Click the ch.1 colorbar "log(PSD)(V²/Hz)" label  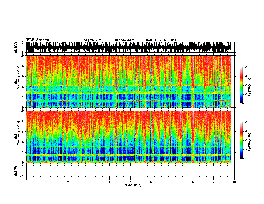coord(250,87)
